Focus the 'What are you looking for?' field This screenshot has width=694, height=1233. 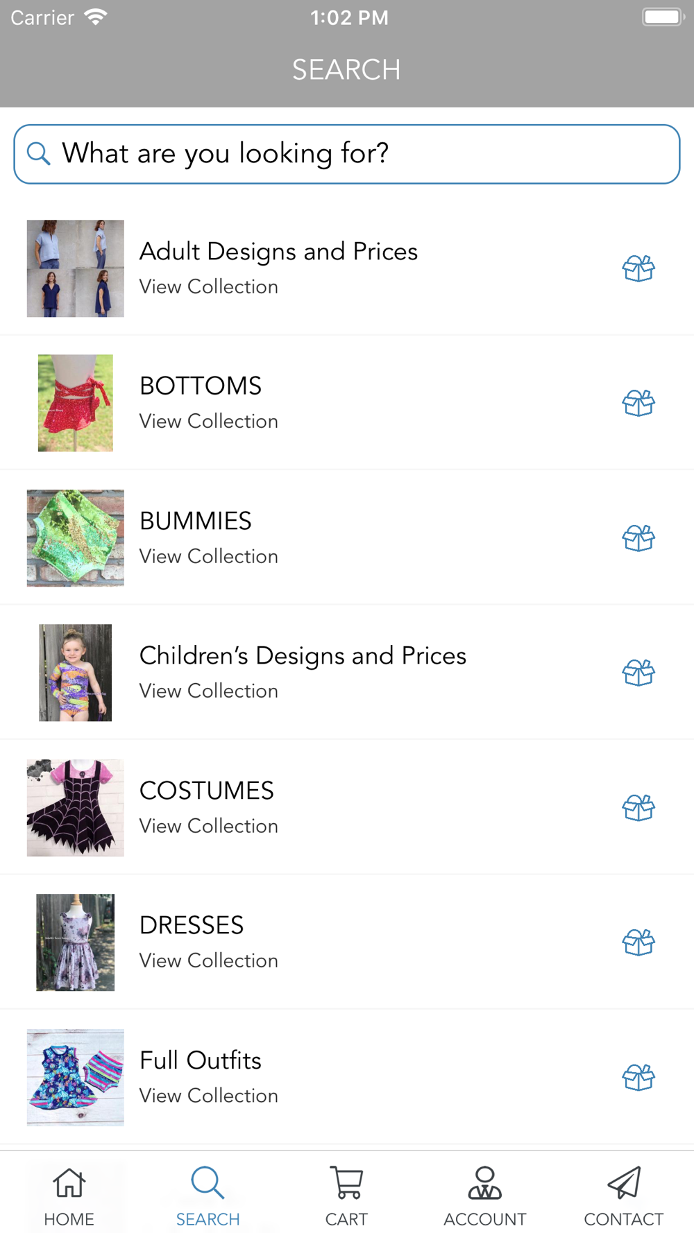347,154
